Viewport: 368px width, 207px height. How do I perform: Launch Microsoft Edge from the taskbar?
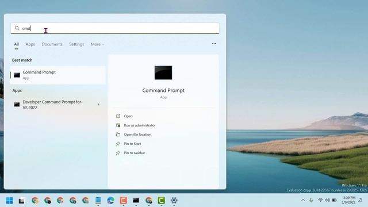(x=111, y=201)
